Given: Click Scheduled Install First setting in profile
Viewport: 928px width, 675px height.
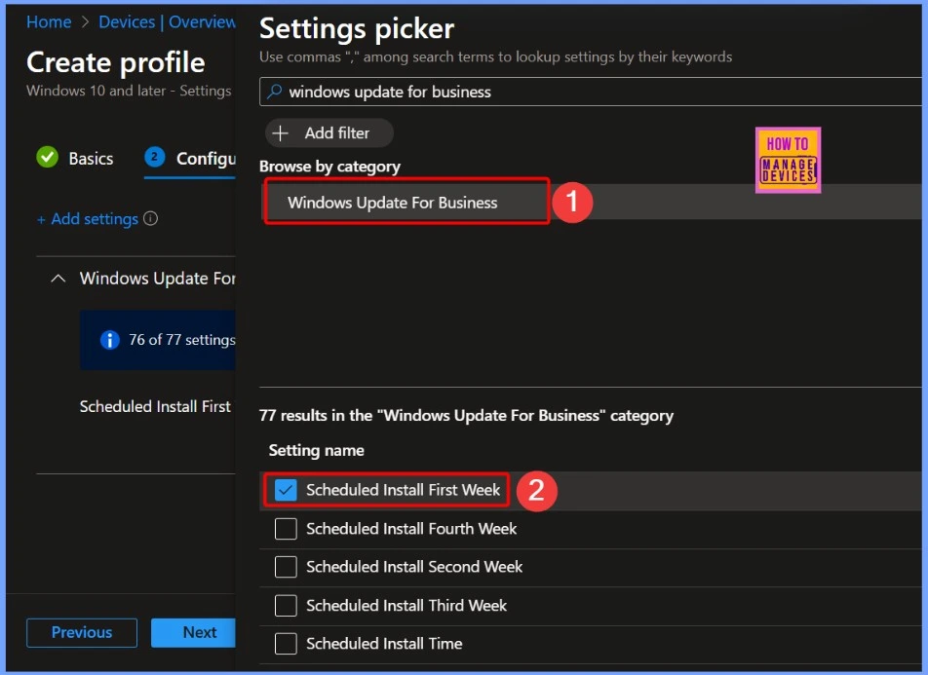Looking at the screenshot, I should click(155, 406).
